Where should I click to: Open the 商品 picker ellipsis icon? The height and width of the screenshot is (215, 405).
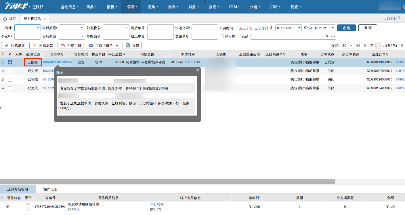pos(333,36)
